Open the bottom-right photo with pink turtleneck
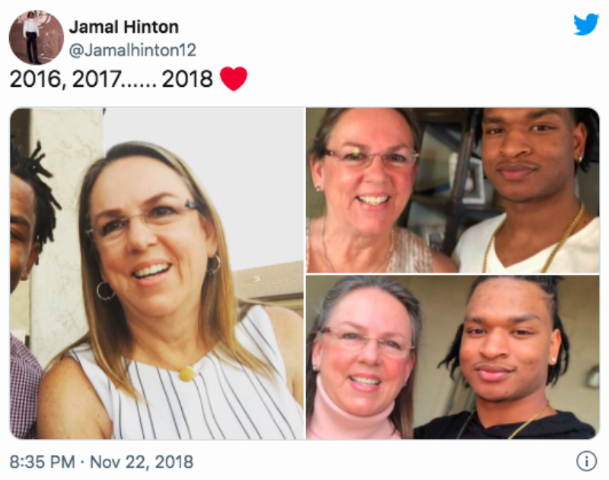This screenshot has height=480, width=609. point(452,357)
